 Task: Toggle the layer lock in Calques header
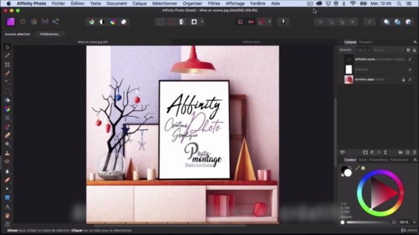414,50
